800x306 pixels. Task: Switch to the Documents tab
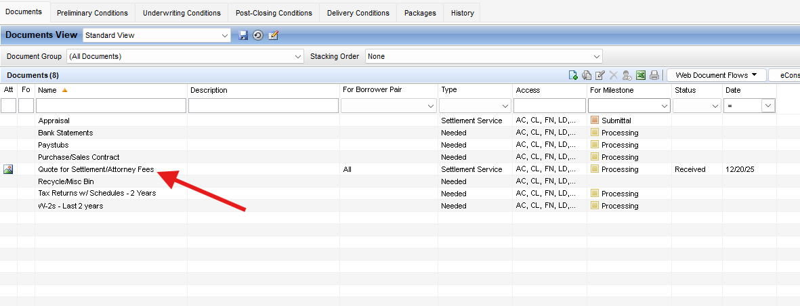[24, 12]
